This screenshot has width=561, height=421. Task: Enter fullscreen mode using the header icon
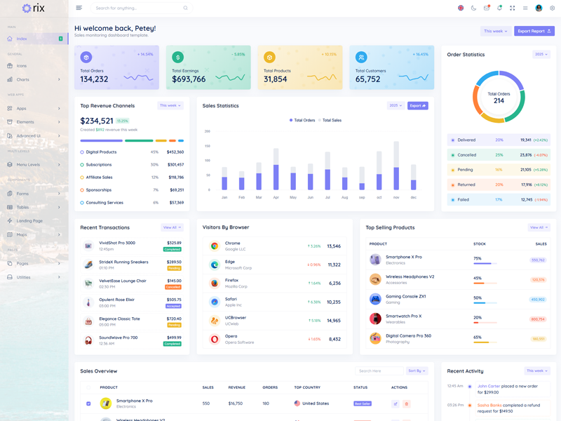[512, 8]
